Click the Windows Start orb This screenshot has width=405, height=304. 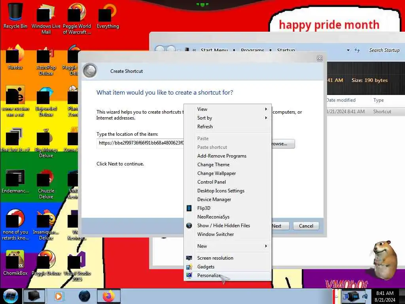point(10,296)
